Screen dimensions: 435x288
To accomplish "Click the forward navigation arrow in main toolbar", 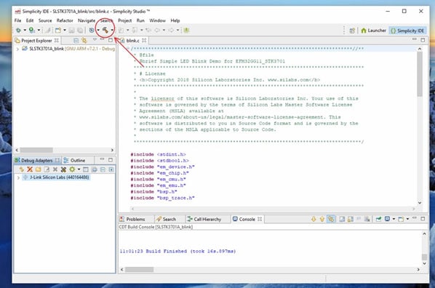I will pos(171,30).
